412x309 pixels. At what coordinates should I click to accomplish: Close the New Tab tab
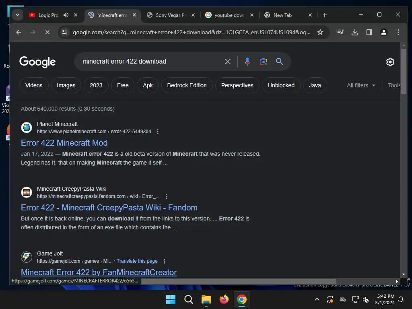coord(310,15)
